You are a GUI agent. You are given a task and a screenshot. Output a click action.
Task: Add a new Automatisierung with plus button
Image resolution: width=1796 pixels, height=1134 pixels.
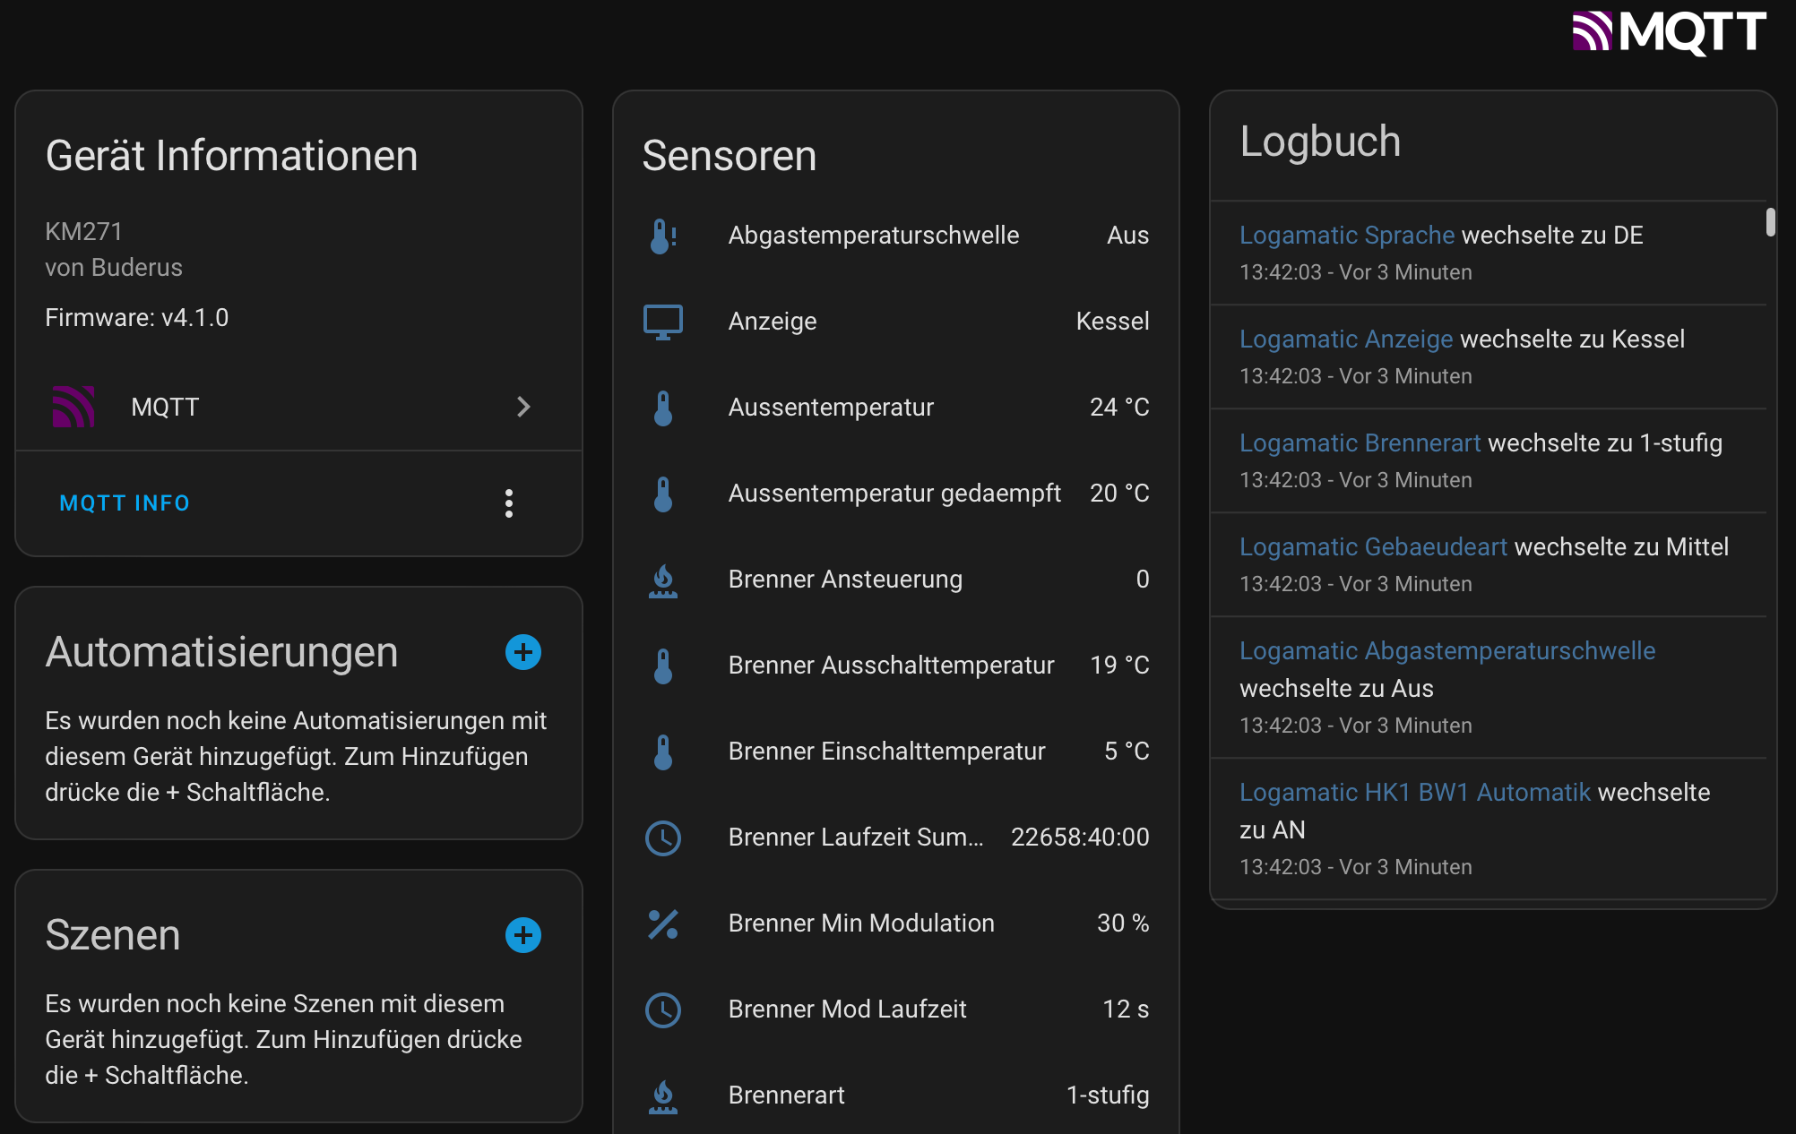point(523,652)
